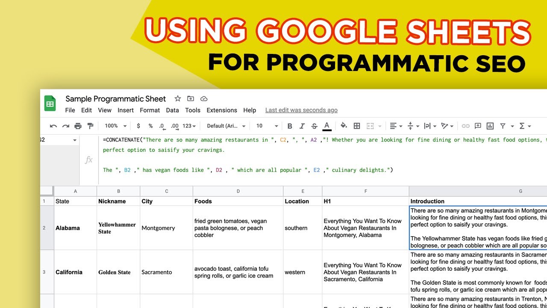
Task: Toggle bold formatting
Action: pos(290,126)
